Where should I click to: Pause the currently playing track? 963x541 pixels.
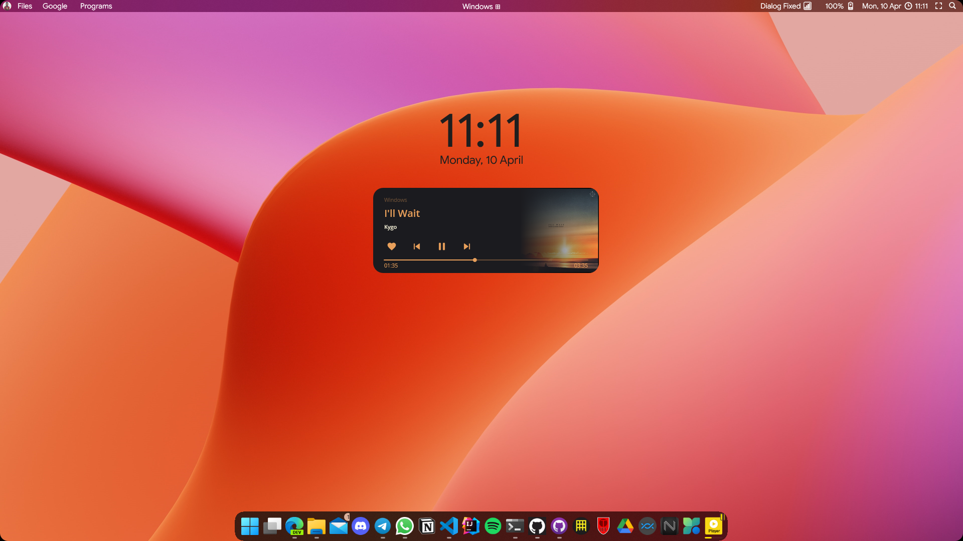(442, 246)
